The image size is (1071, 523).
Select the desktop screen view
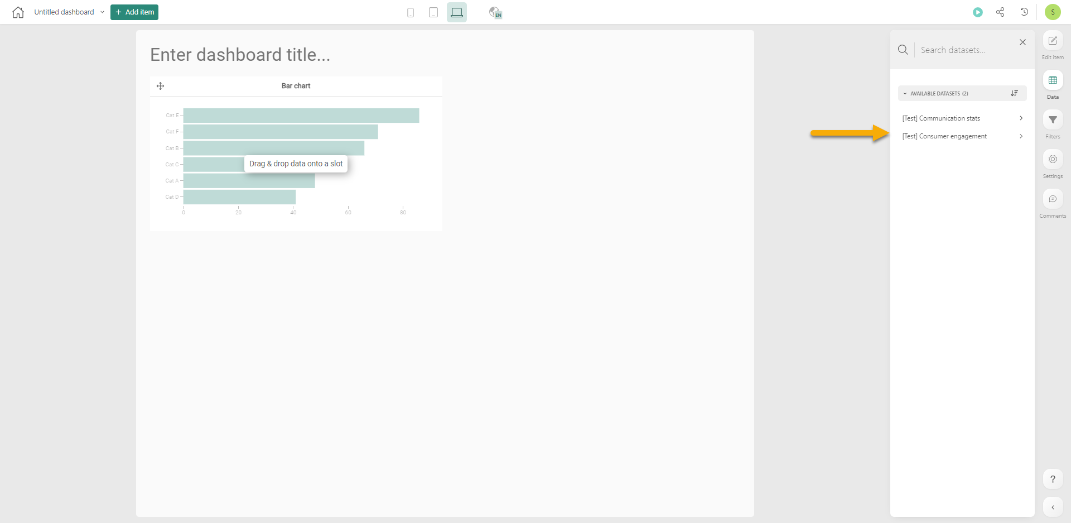pyautogui.click(x=457, y=12)
